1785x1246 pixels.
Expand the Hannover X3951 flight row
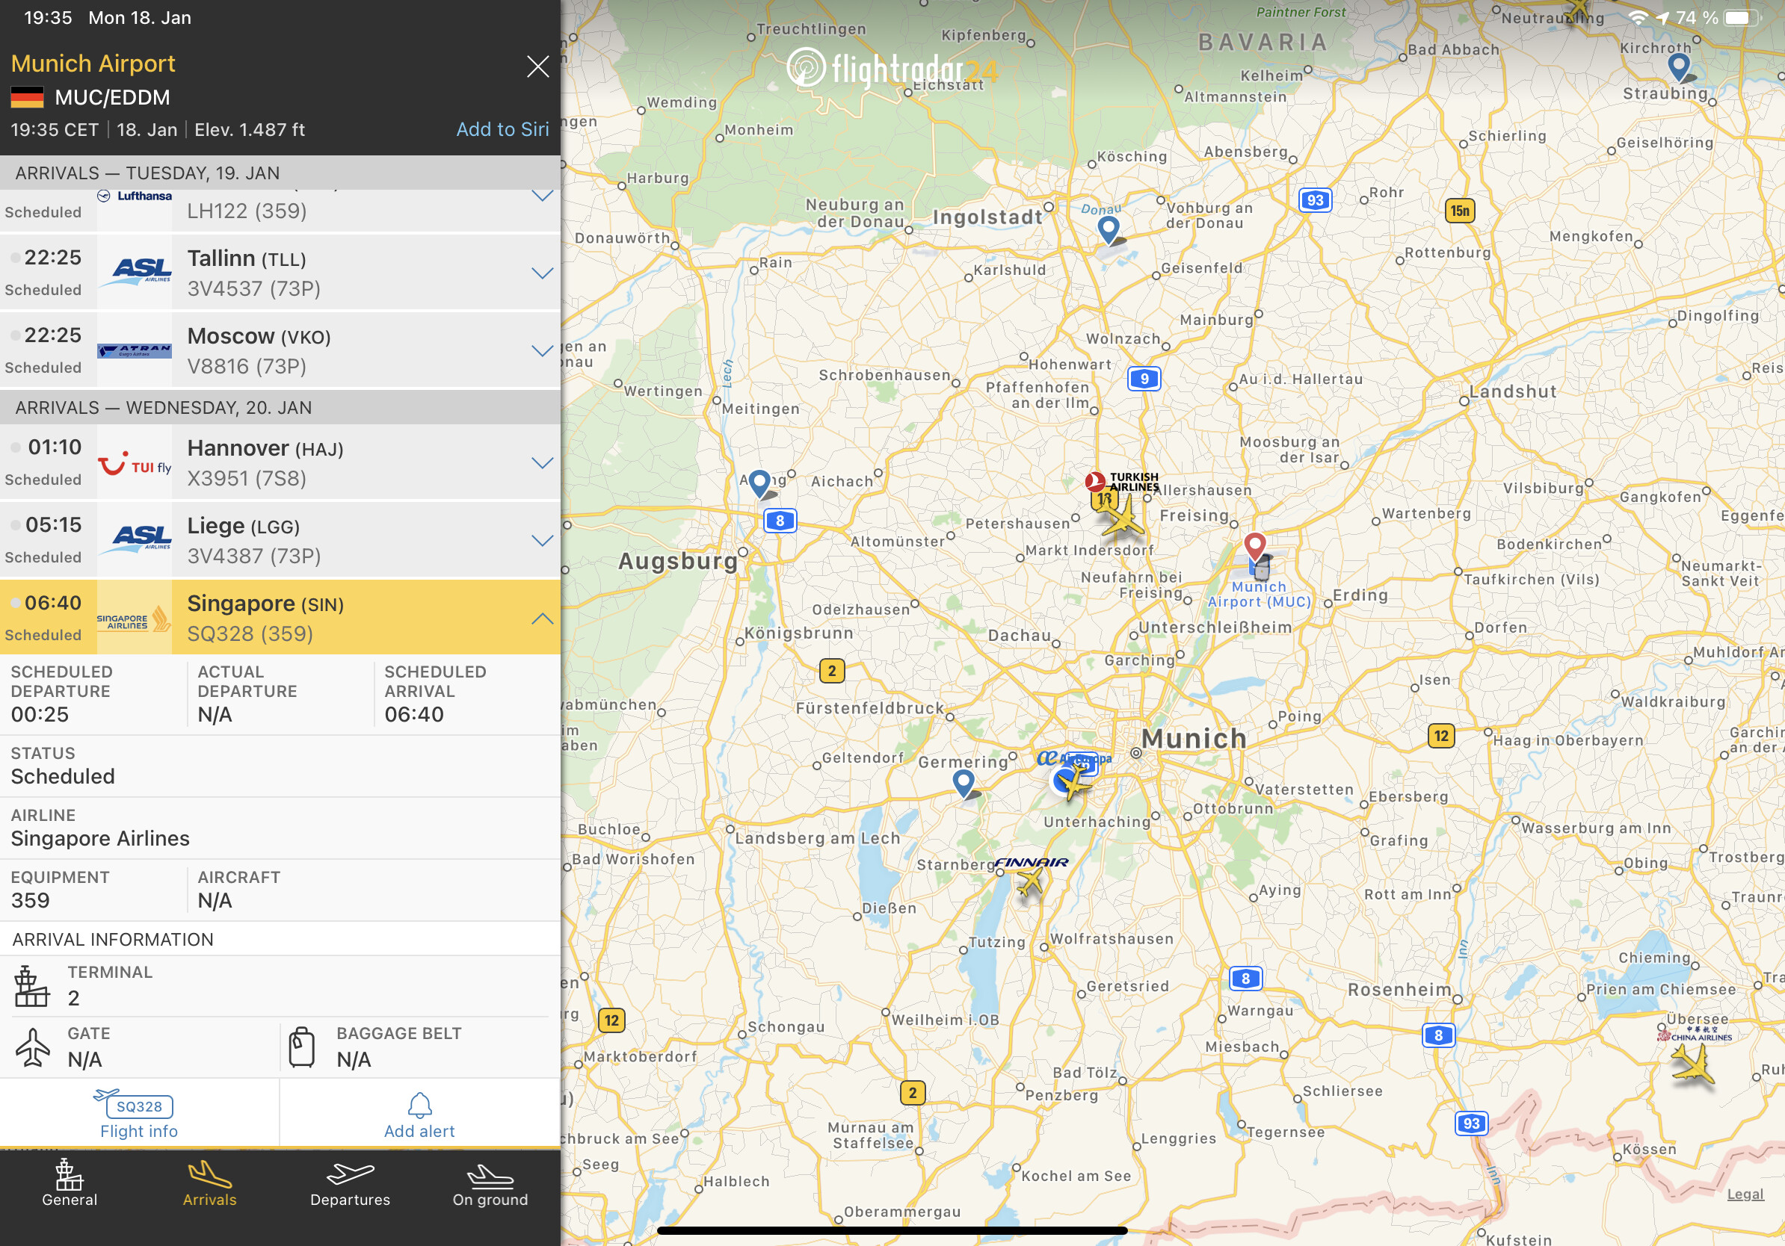[x=542, y=463]
